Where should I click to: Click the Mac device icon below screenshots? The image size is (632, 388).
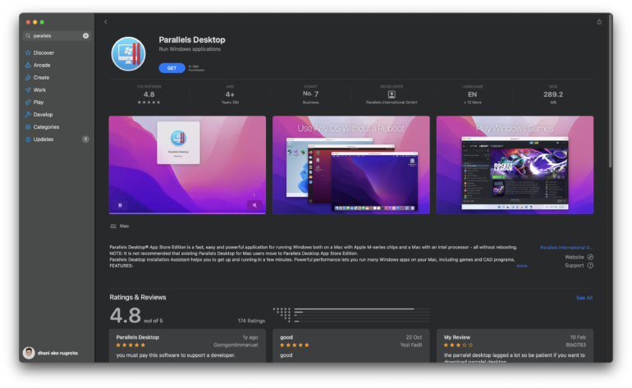coord(113,226)
